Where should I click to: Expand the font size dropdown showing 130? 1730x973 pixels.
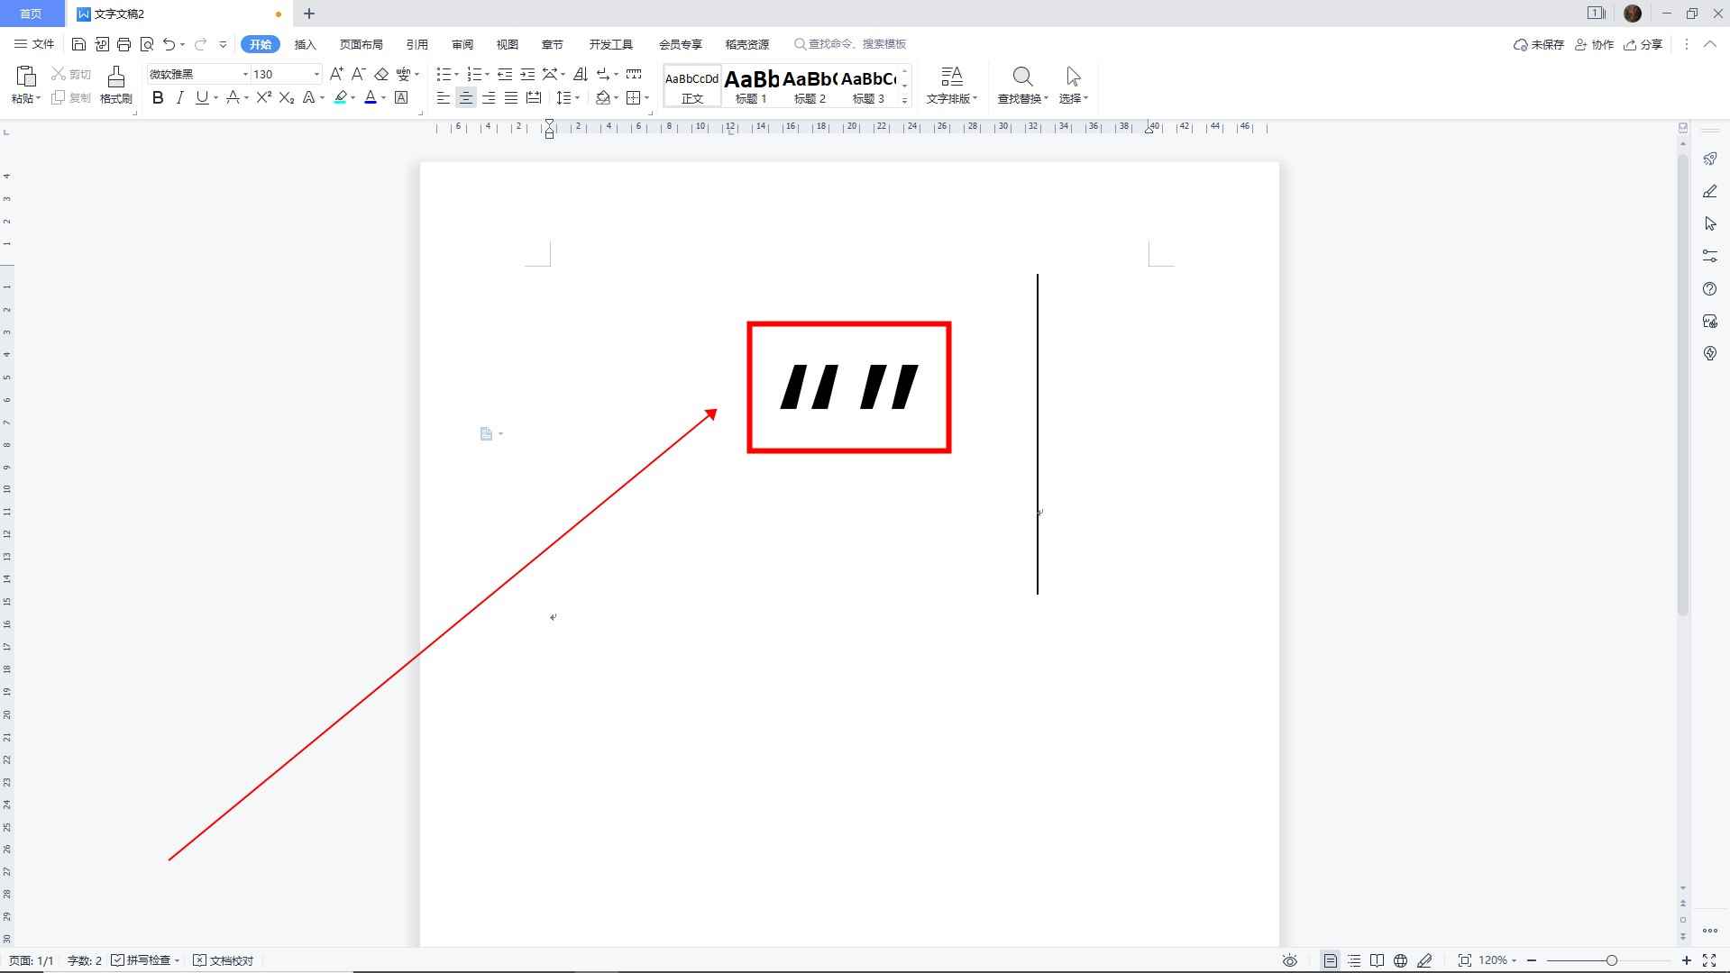[316, 75]
